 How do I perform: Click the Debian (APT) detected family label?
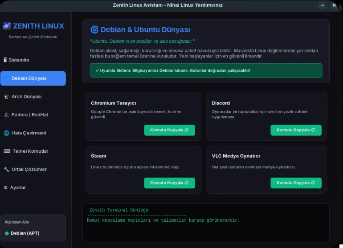(x=25, y=233)
